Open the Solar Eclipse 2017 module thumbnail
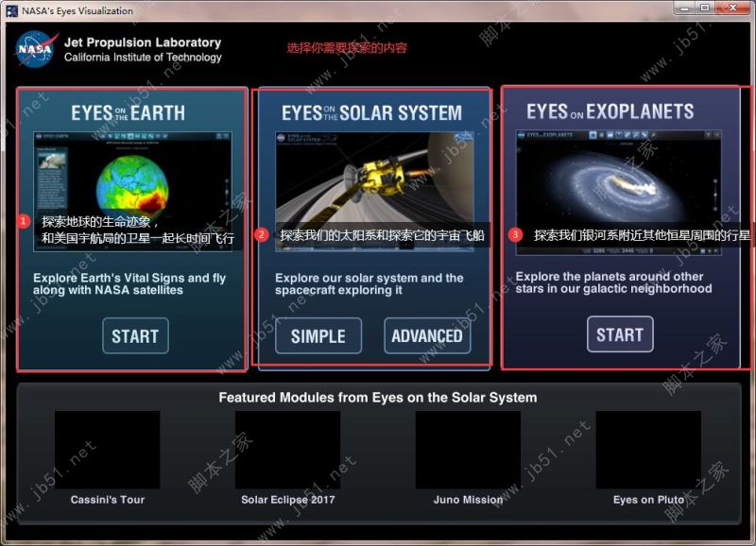 tap(288, 450)
